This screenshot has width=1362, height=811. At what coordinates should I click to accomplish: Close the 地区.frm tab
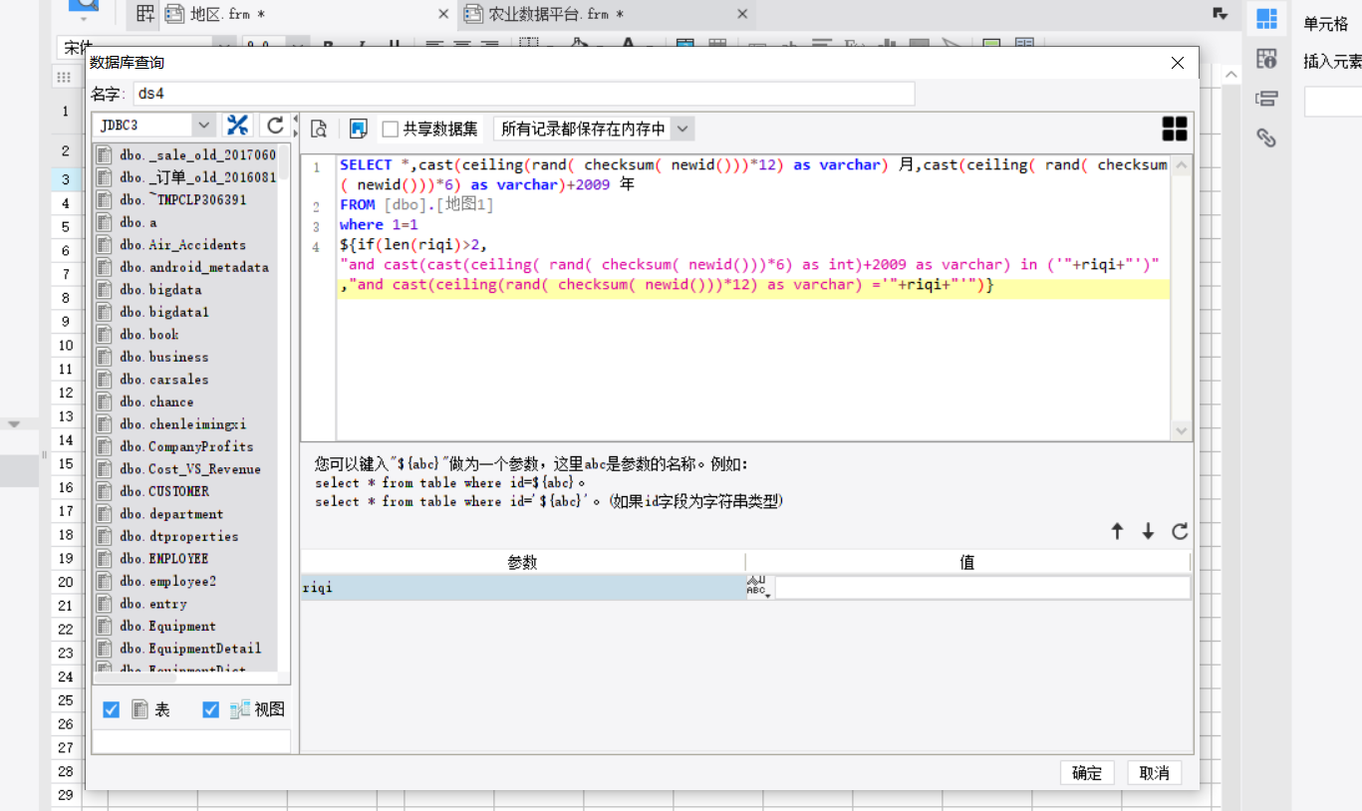click(x=443, y=14)
